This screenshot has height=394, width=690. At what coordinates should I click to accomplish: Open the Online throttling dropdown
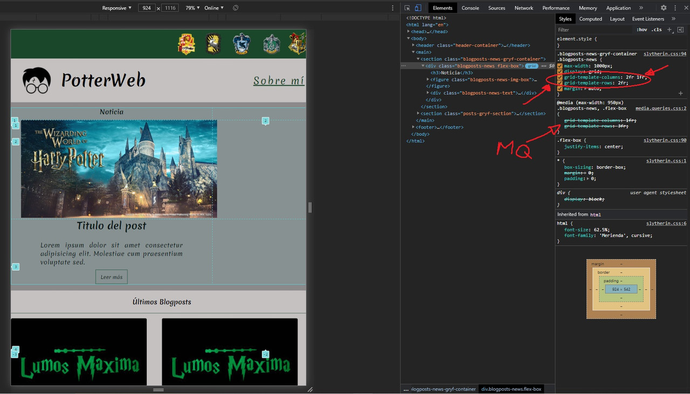(x=214, y=8)
